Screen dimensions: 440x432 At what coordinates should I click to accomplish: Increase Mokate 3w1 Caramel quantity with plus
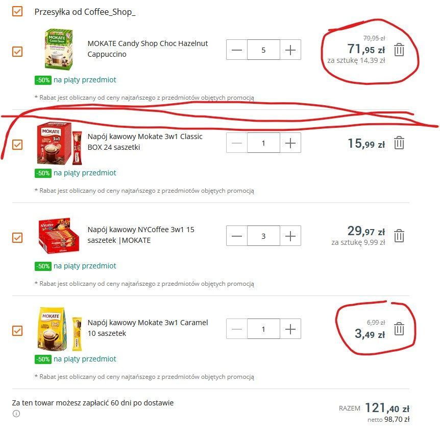point(290,329)
